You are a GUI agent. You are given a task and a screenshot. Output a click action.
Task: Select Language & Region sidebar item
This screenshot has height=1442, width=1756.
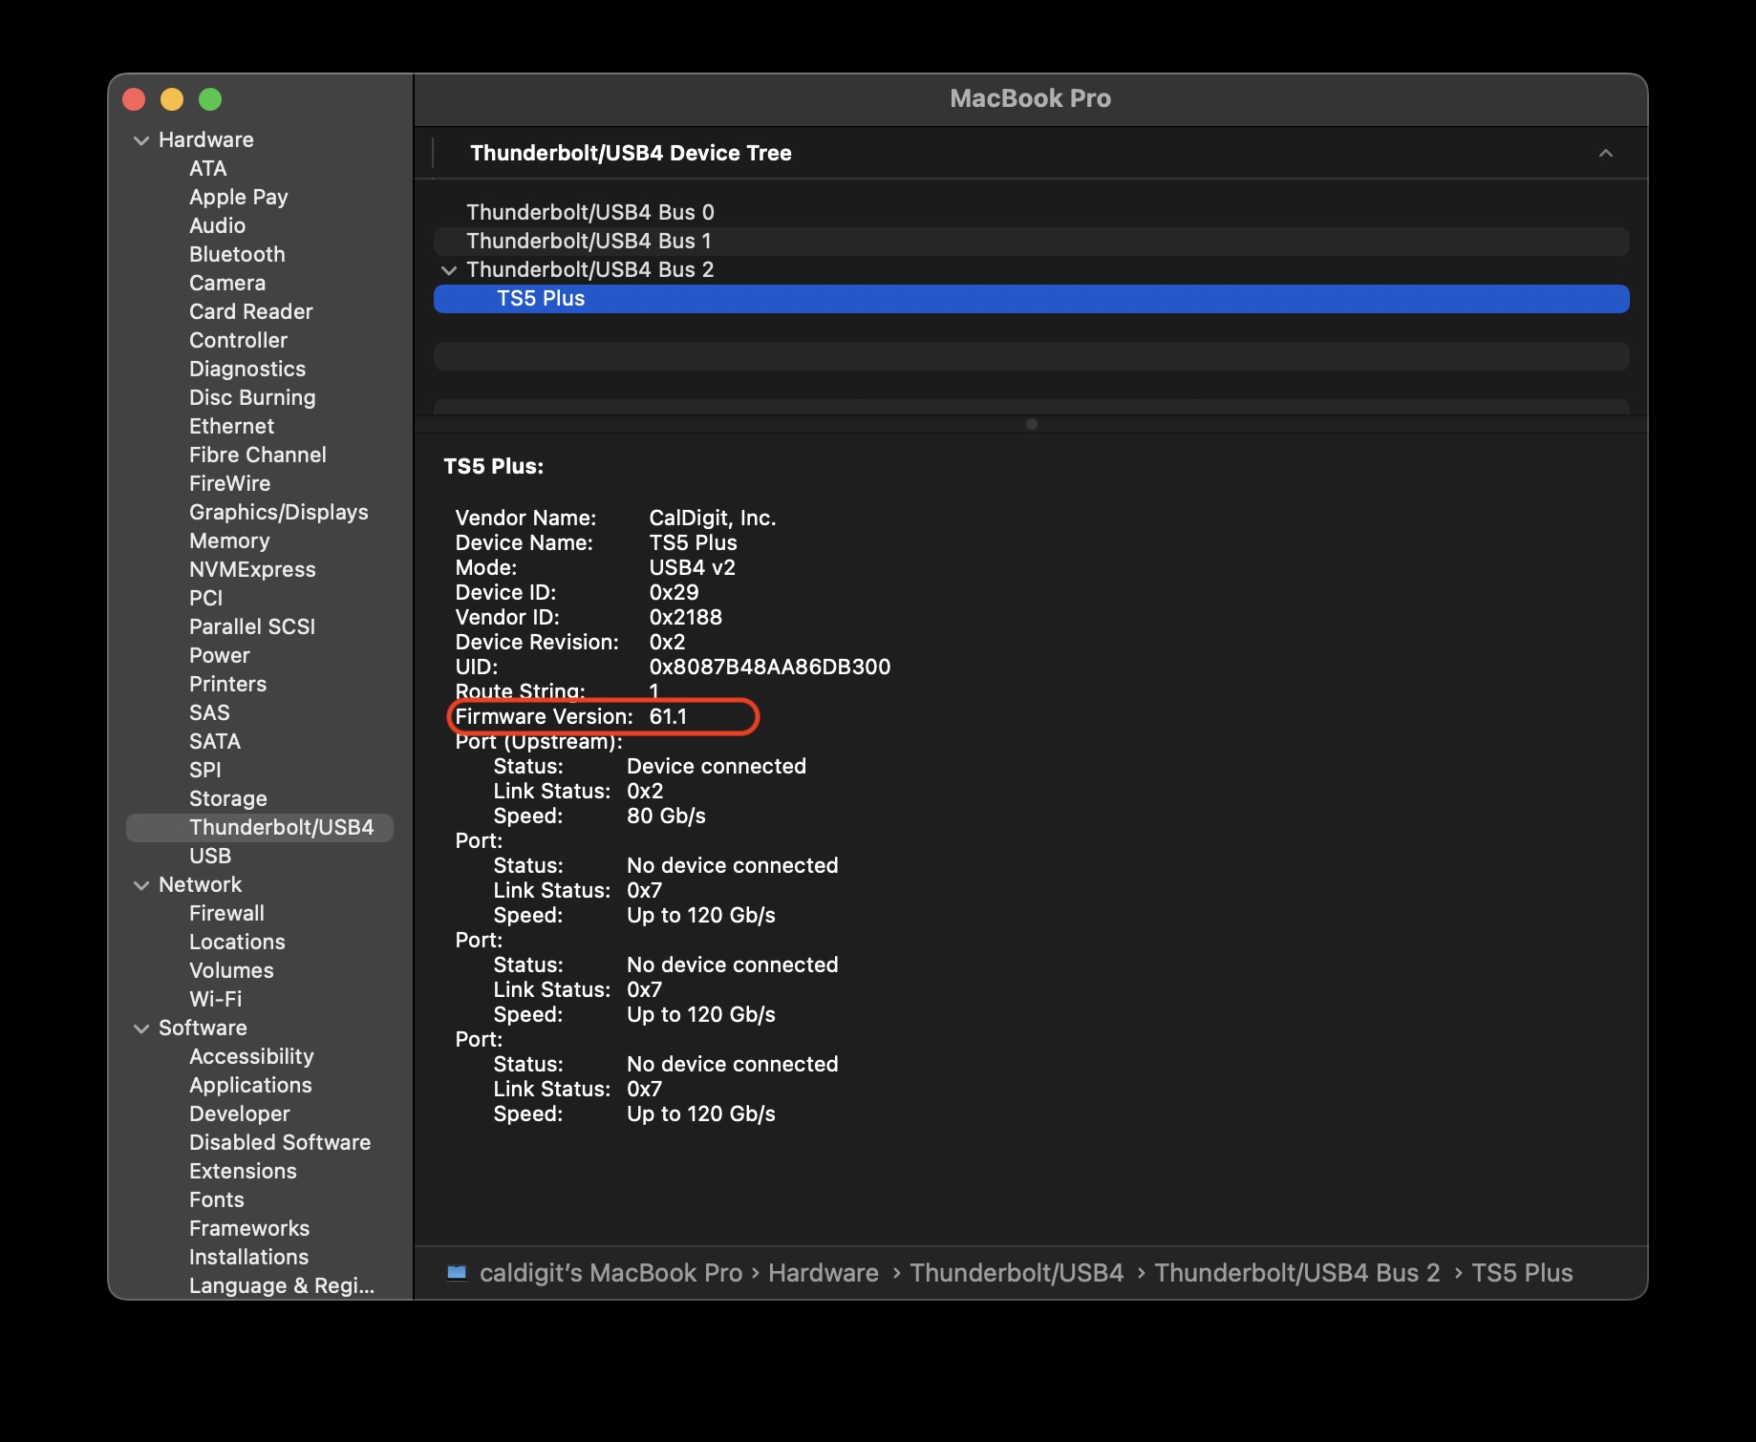tap(281, 1285)
